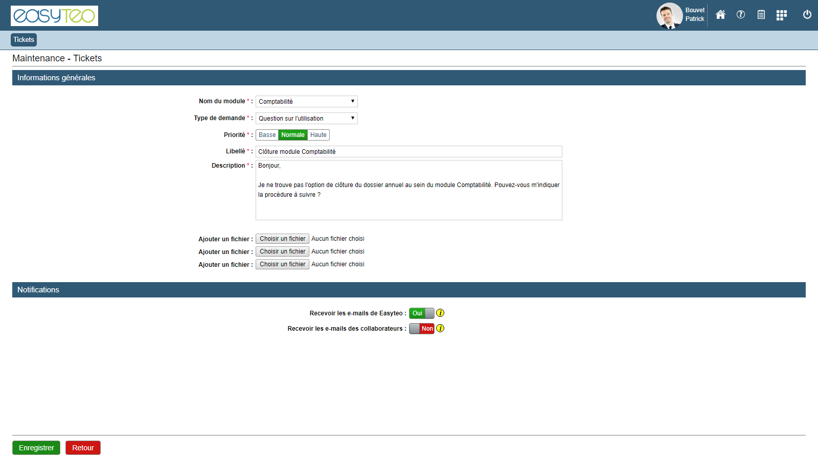Click into the Libellé text field
The width and height of the screenshot is (818, 460).
coord(408,152)
